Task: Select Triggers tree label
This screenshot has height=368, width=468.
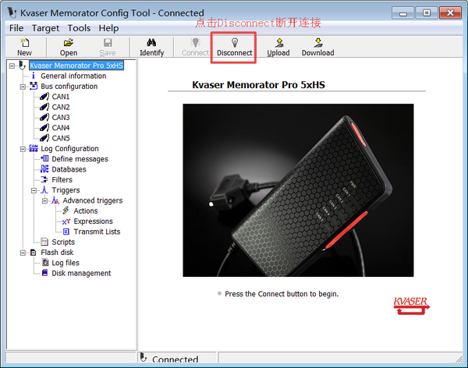Action: click(x=66, y=190)
